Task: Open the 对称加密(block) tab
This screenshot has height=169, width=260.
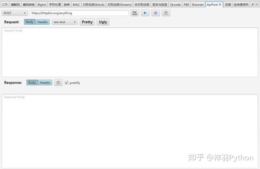Action: [x=94, y=5]
